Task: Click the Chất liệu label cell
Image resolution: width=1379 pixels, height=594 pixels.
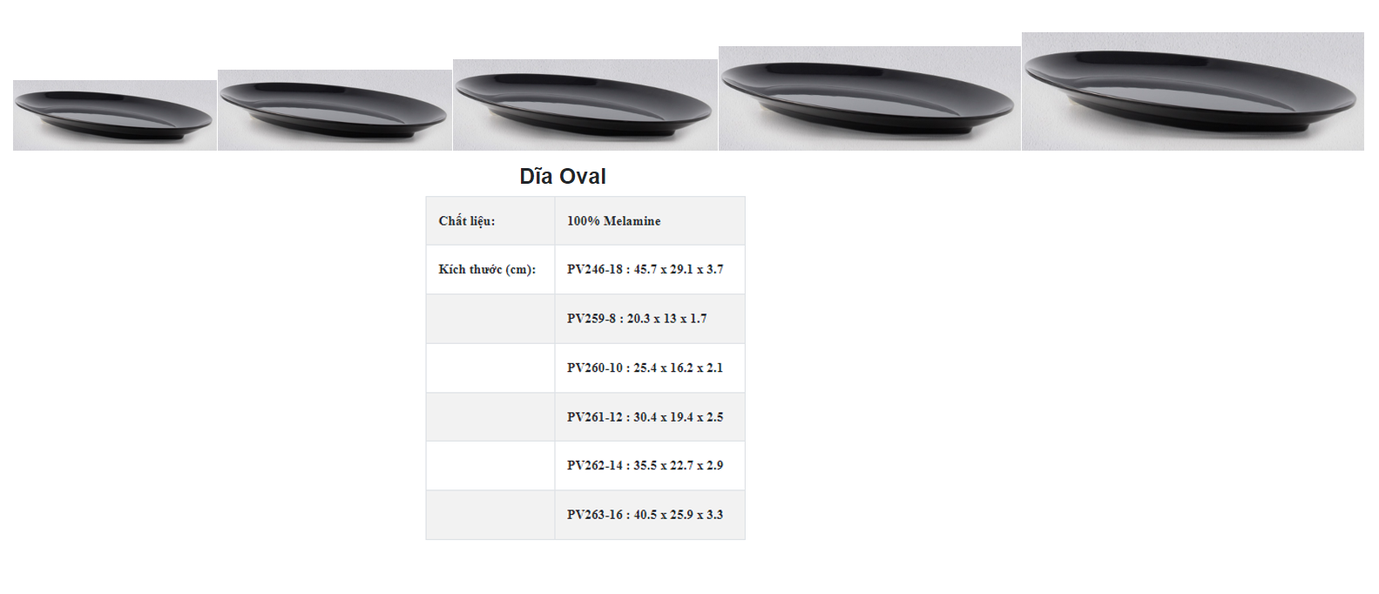Action: 490,221
